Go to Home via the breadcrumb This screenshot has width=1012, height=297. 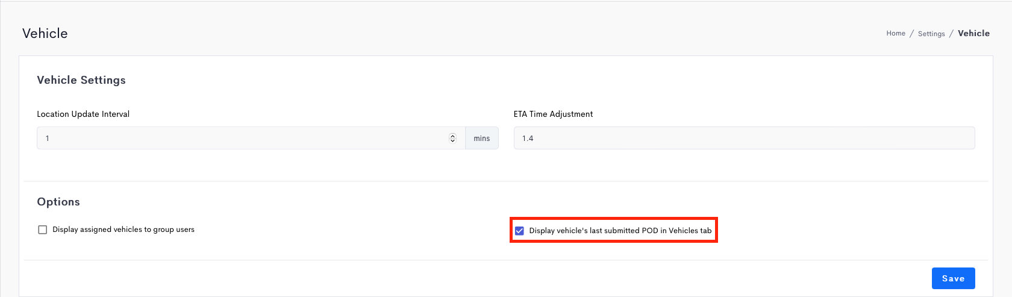pyautogui.click(x=896, y=33)
